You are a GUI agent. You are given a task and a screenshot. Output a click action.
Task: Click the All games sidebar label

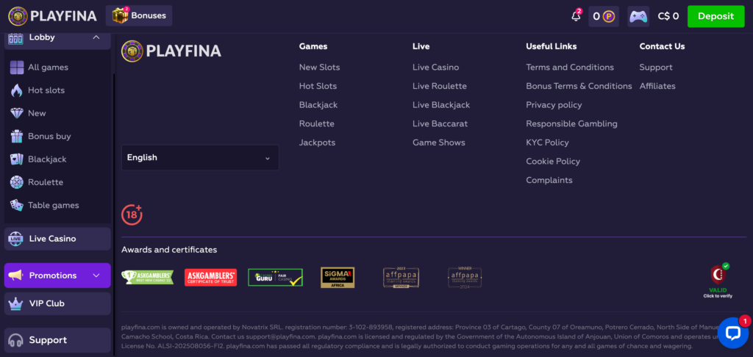(x=48, y=68)
